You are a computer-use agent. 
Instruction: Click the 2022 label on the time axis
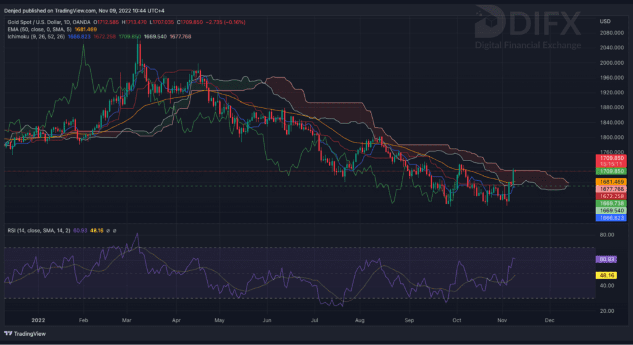[38, 321]
